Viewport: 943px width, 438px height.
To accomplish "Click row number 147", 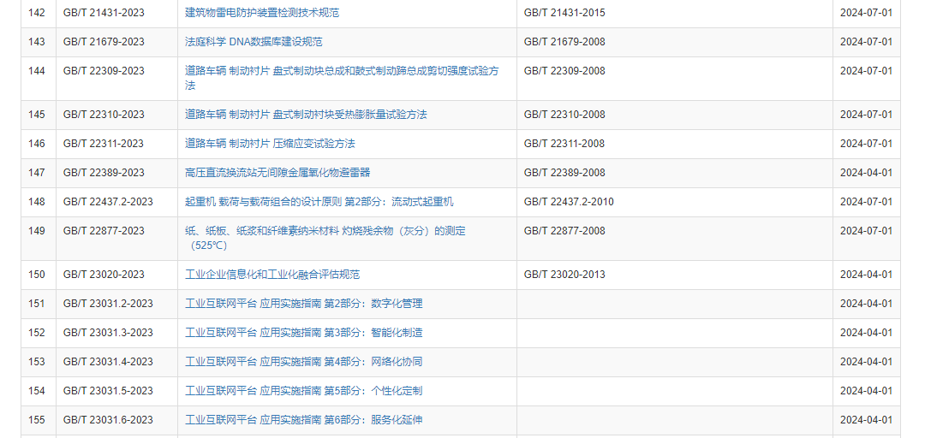I will (37, 173).
